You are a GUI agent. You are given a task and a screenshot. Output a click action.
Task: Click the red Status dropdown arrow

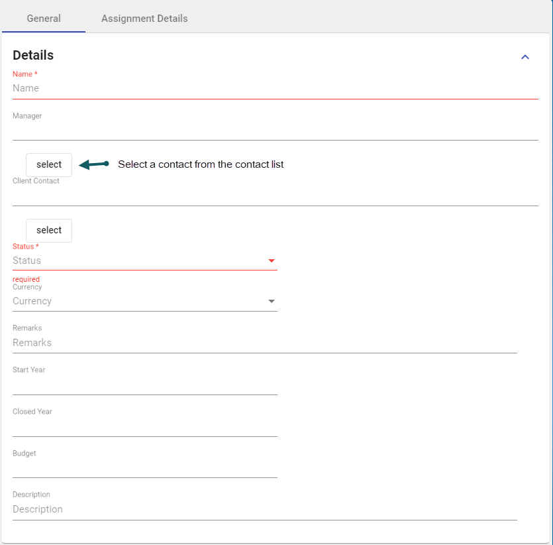272,261
